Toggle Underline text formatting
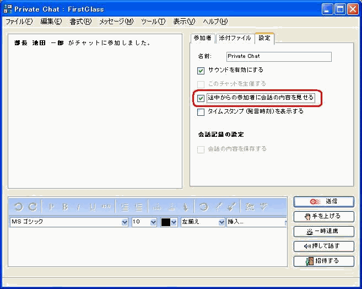 pyautogui.click(x=92, y=207)
